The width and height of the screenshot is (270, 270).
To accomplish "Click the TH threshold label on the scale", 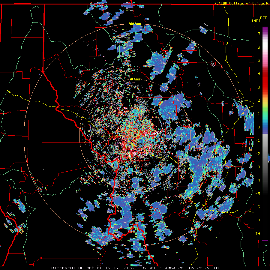I will 258,234.
